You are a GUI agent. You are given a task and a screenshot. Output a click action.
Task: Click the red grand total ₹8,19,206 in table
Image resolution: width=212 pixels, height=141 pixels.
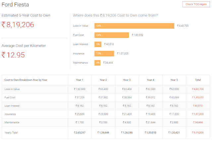coord(198,132)
